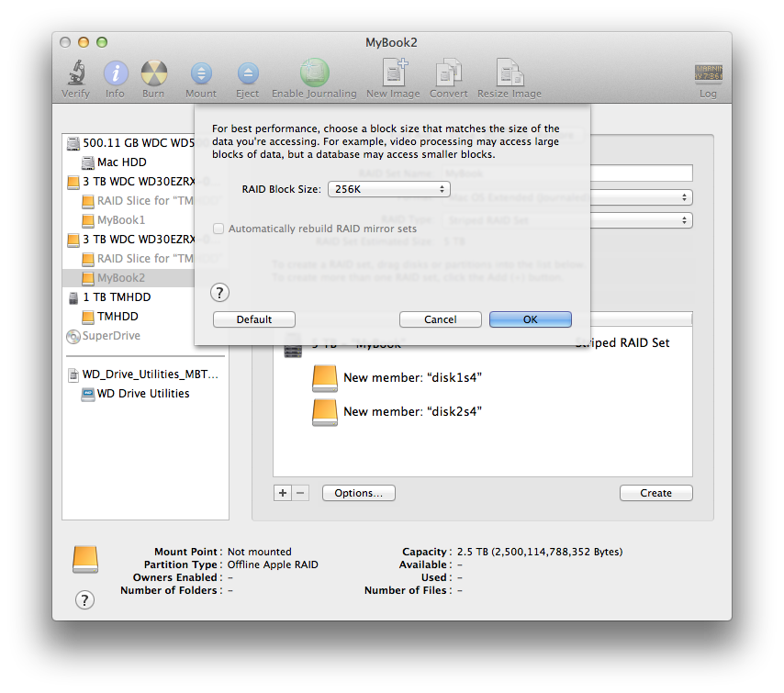Screen dimensions: 784x693
Task: Click Enable Journaling toolbar icon
Action: (314, 73)
